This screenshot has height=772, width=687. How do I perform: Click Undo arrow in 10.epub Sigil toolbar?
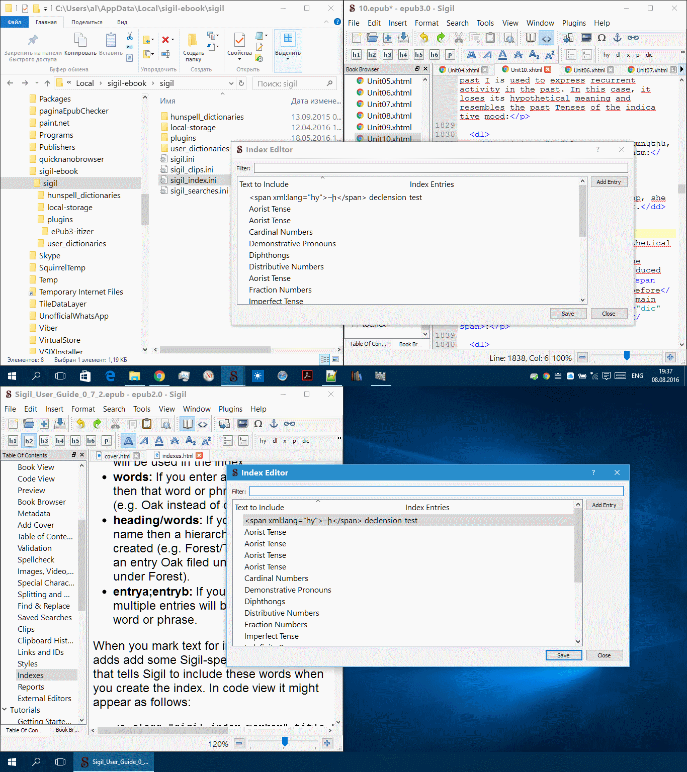(424, 38)
